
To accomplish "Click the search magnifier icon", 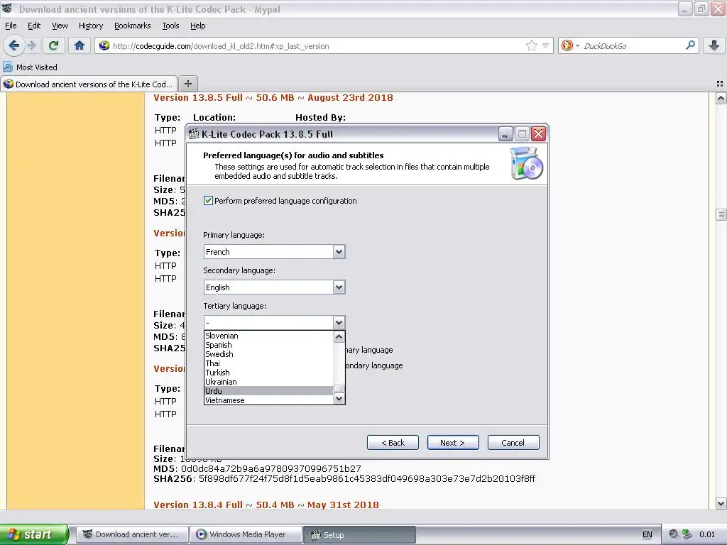I will pos(690,45).
